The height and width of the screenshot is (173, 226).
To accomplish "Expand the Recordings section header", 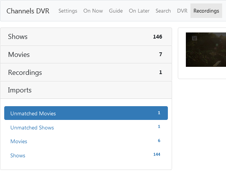I will pyautogui.click(x=86, y=72).
